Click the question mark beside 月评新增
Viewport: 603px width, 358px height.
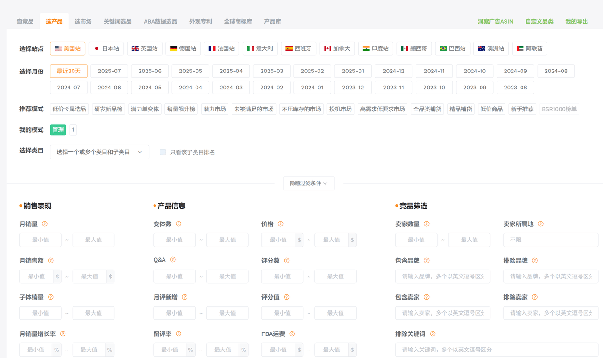click(x=184, y=297)
